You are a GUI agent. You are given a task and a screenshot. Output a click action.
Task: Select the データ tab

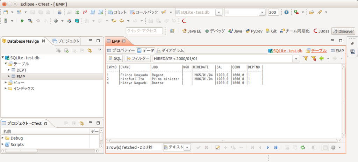click(x=146, y=50)
